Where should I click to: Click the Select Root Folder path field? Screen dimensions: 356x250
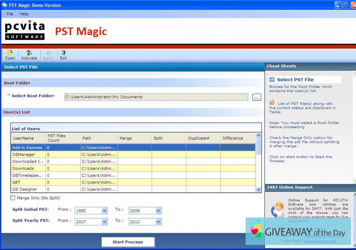pos(156,97)
